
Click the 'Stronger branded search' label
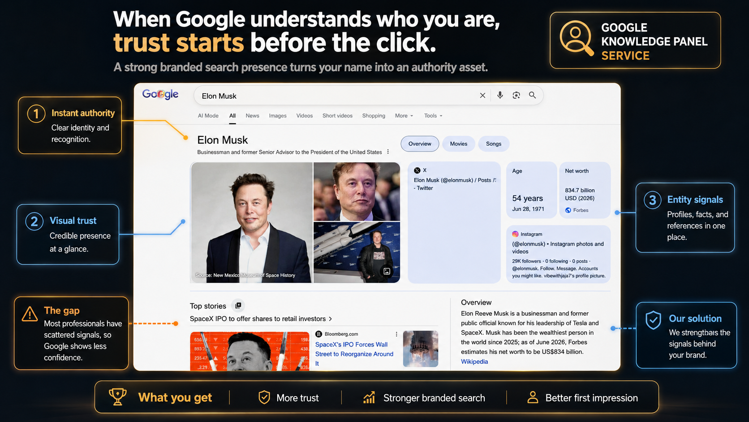434,398
